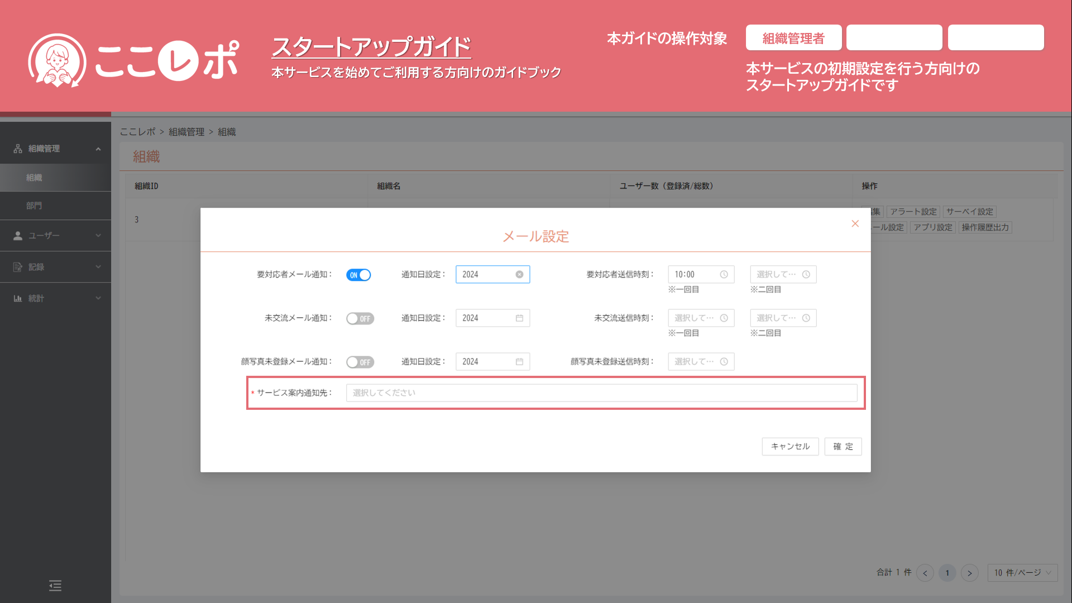Close the メール設定 dialog with X
1072x603 pixels.
pos(855,223)
